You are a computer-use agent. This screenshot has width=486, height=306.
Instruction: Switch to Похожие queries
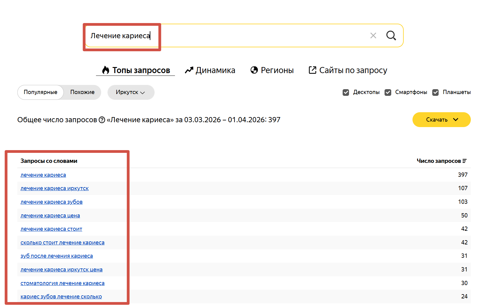(82, 92)
